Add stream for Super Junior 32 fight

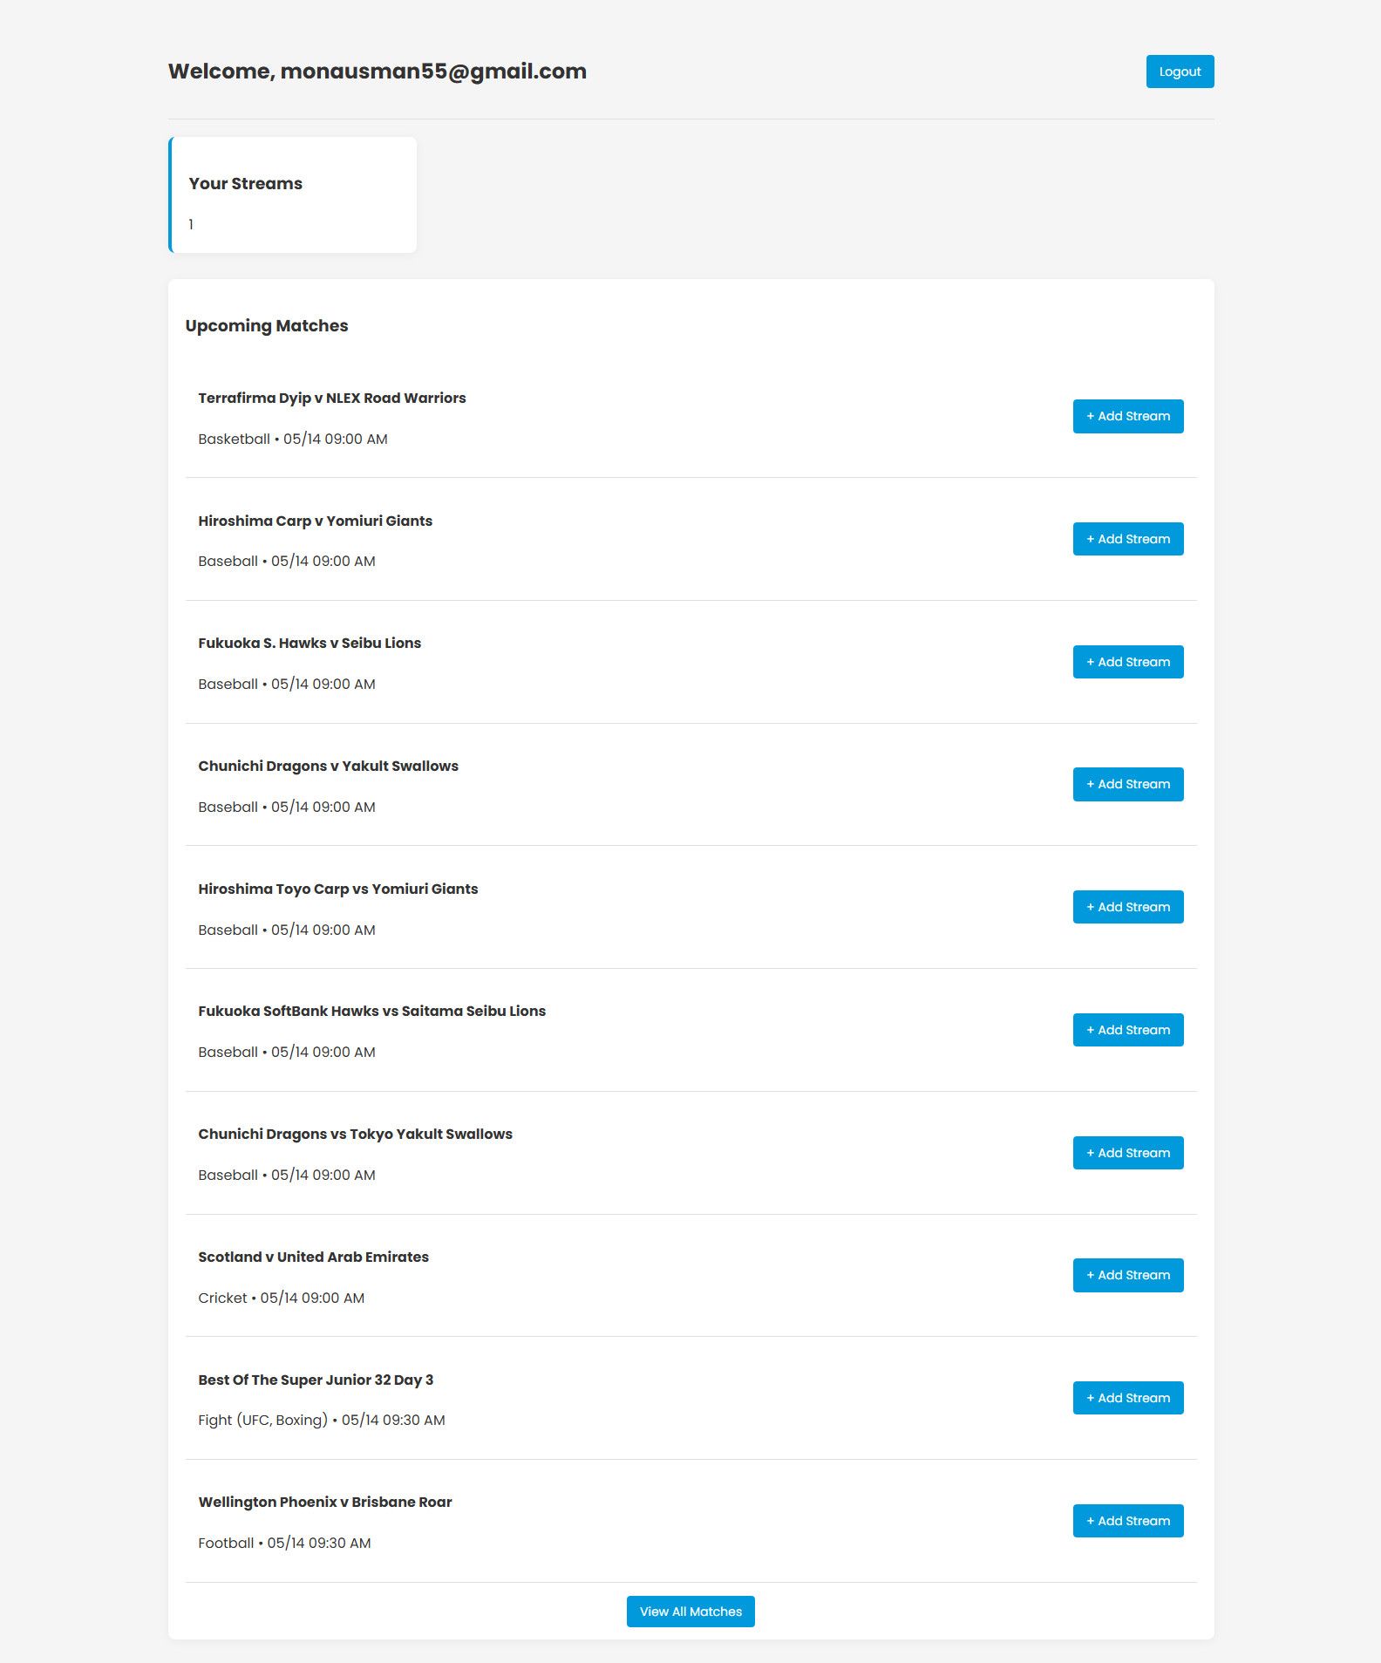coord(1127,1398)
